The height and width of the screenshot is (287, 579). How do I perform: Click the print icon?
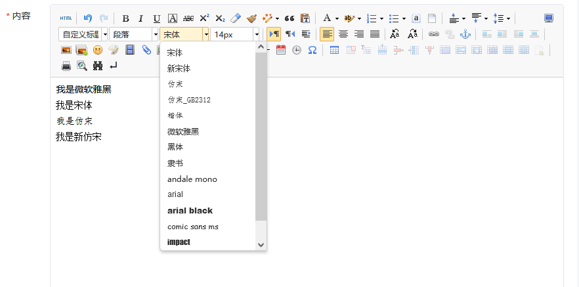(x=66, y=66)
